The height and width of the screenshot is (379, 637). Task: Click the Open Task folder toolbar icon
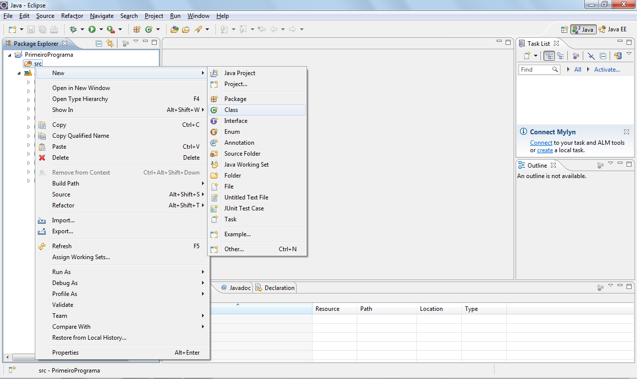(186, 29)
